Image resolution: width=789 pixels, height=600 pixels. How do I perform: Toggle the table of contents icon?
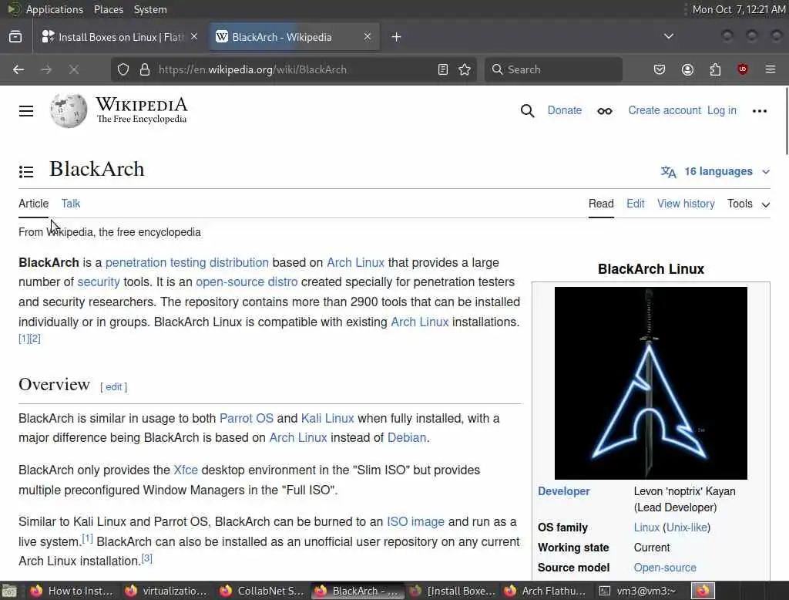coord(26,172)
